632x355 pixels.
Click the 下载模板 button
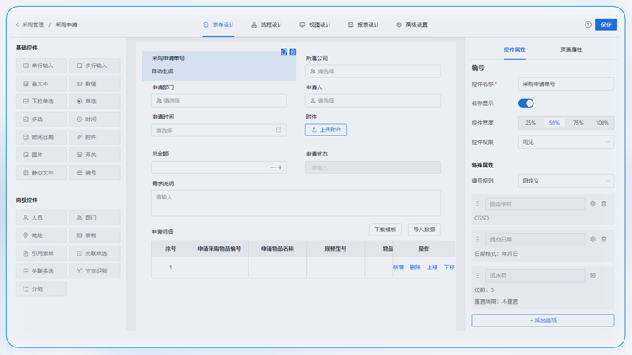coord(385,230)
